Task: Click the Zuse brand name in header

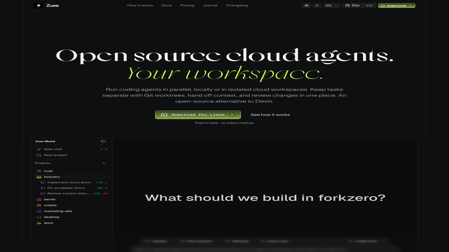Action: [53, 6]
